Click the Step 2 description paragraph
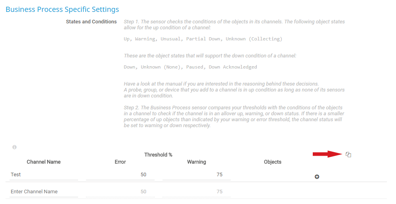This screenshot has height=204, width=396. [x=234, y=117]
